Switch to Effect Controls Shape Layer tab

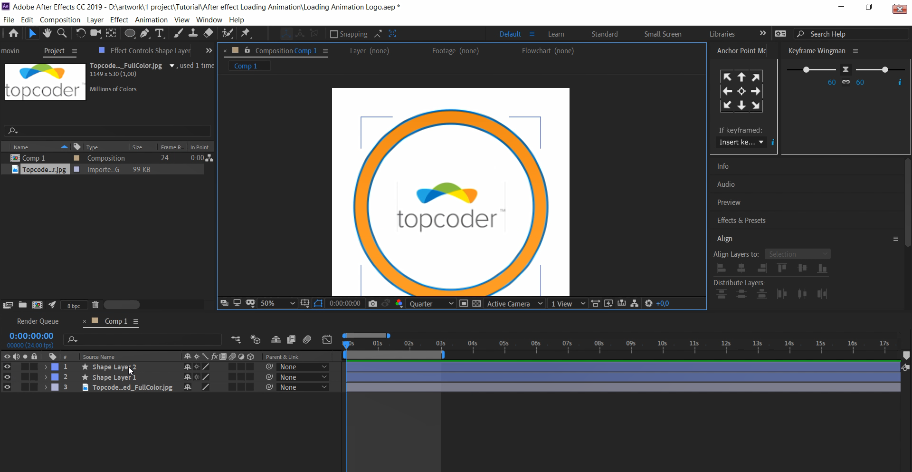click(150, 50)
